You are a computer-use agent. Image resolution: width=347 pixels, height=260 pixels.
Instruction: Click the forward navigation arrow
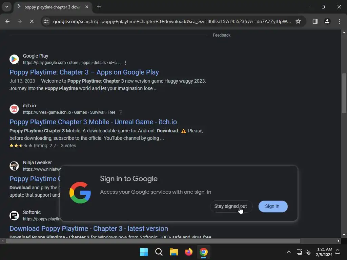(20, 21)
